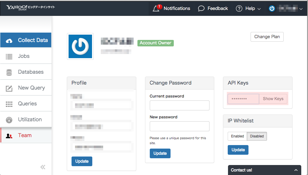Click the Team people icon
This screenshot has height=175, width=308.
[x=9, y=136]
